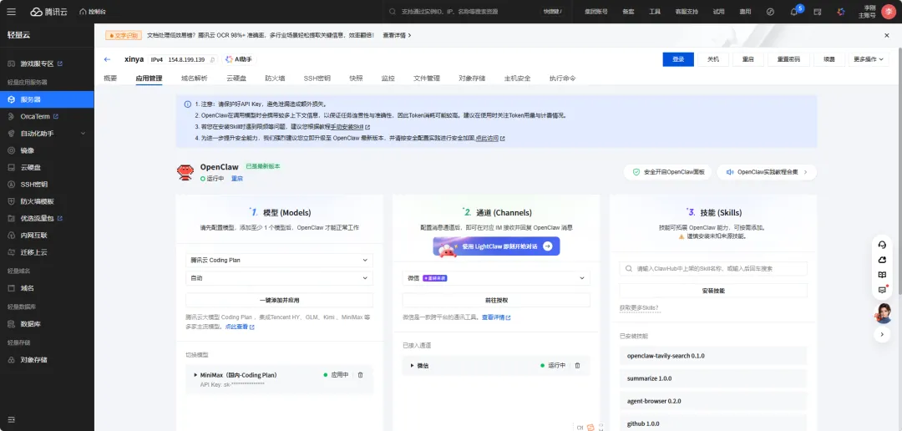Switch to the 防火墙 tab
This screenshot has height=431, width=902.
pyautogui.click(x=275, y=79)
